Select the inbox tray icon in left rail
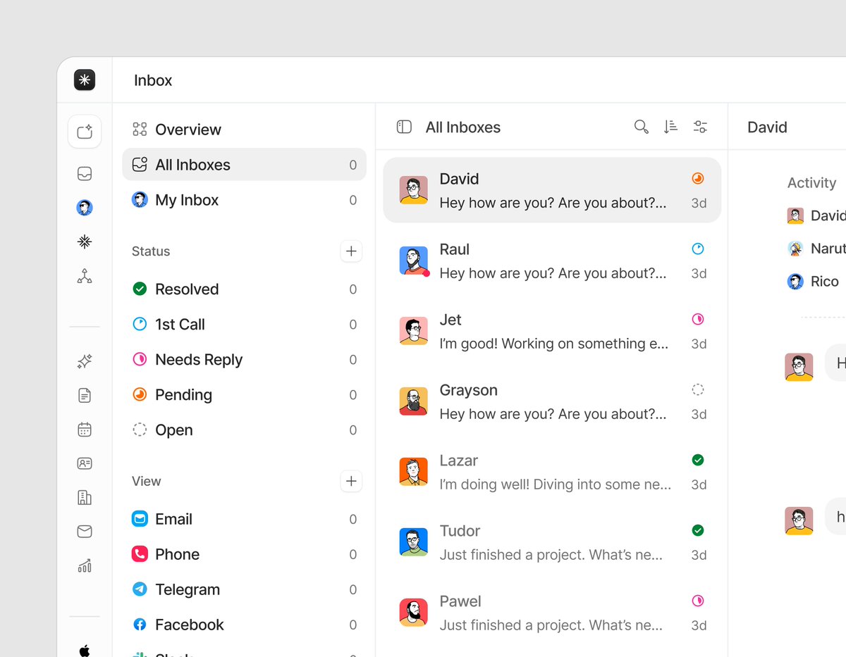The image size is (846, 657). [x=85, y=174]
